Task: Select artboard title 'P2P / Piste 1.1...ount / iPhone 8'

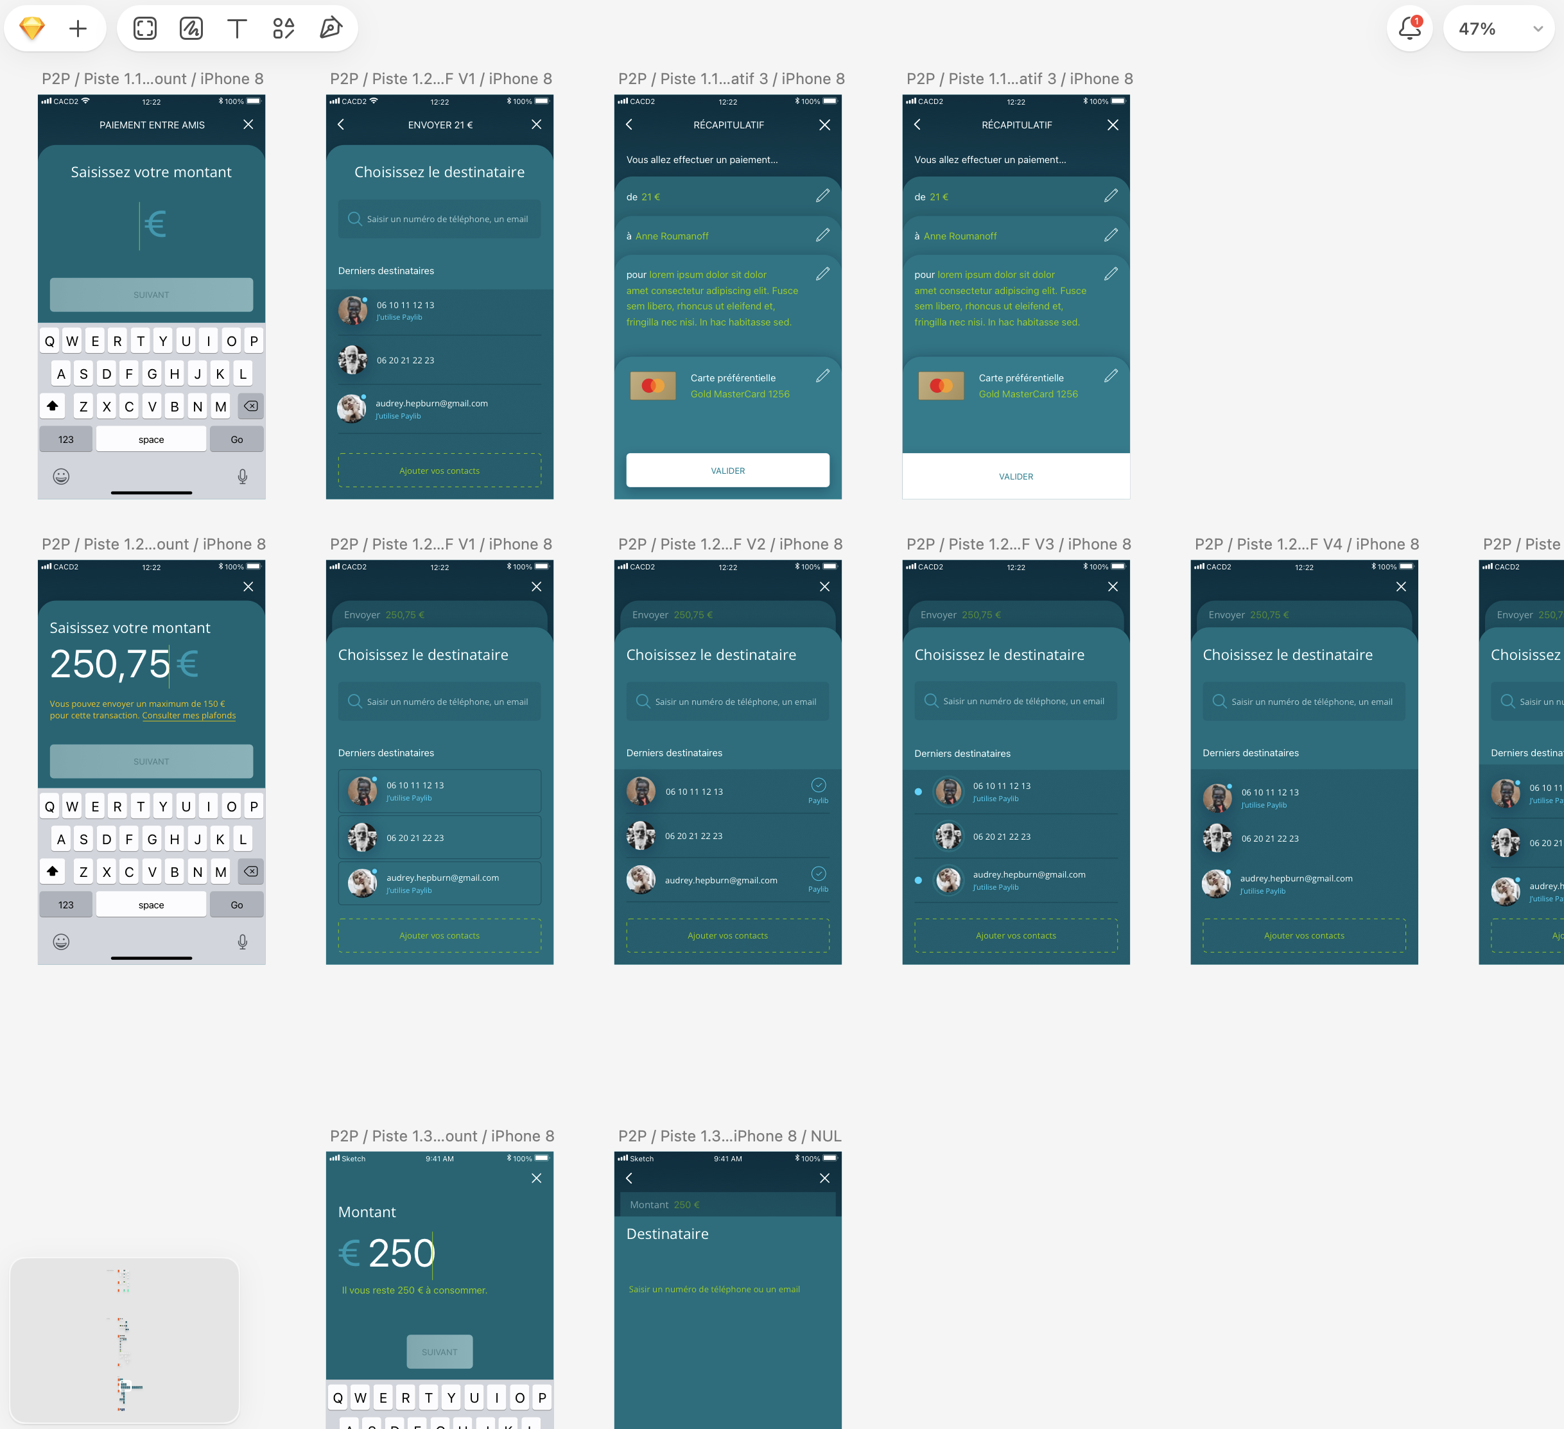Action: click(x=153, y=79)
